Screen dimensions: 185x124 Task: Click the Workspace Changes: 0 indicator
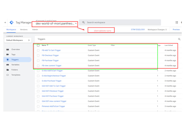point(157,29)
